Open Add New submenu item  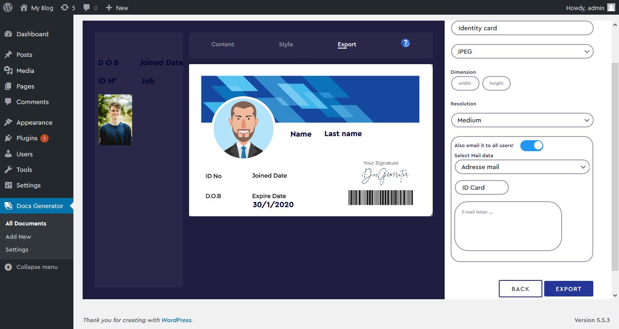pyautogui.click(x=18, y=237)
